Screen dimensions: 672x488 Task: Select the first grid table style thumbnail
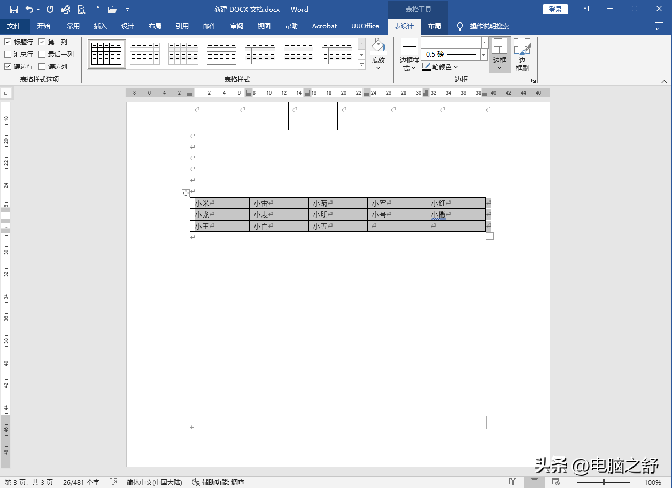point(106,53)
